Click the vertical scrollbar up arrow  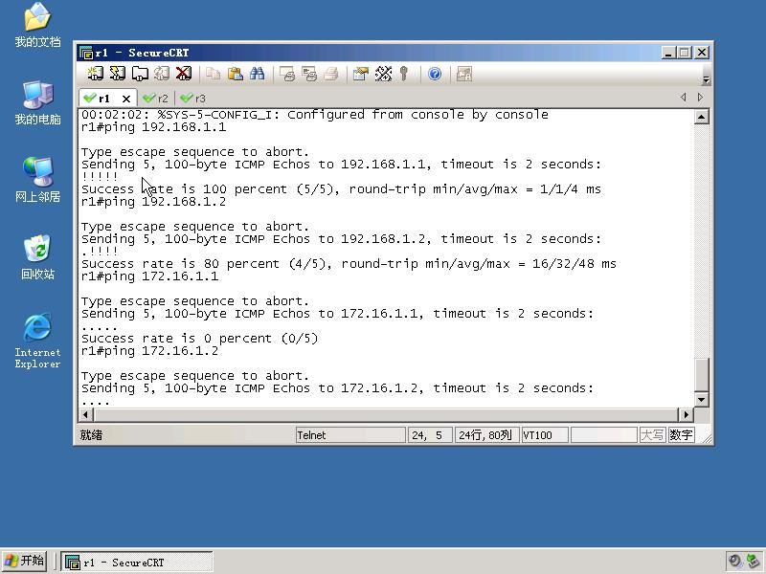tap(702, 117)
